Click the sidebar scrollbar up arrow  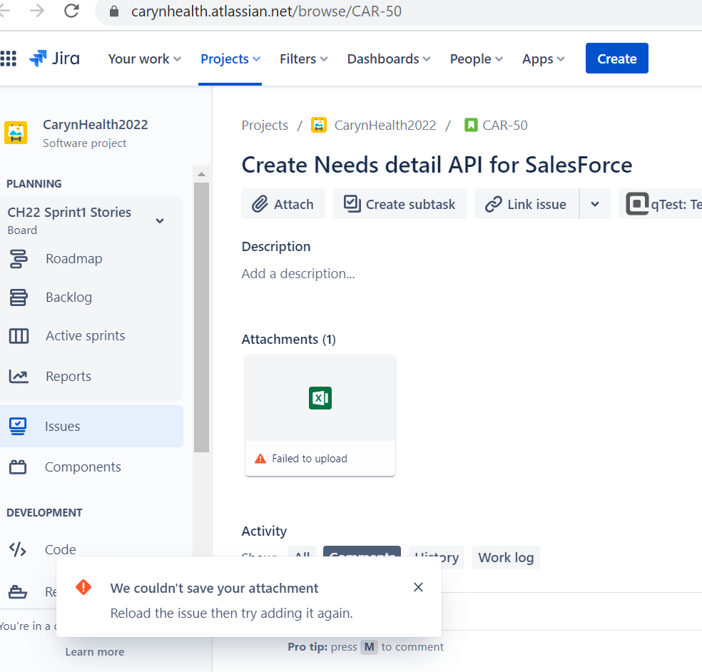[201, 174]
